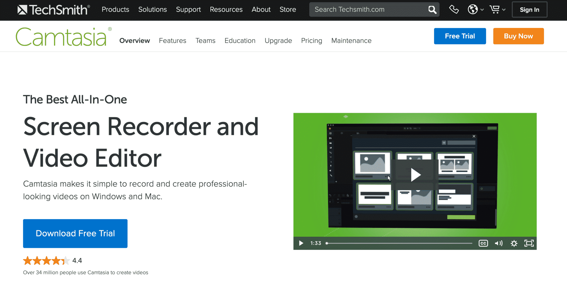Viewport: 567px width, 281px height.
Task: Play the Camtasia preview video
Action: click(x=415, y=175)
